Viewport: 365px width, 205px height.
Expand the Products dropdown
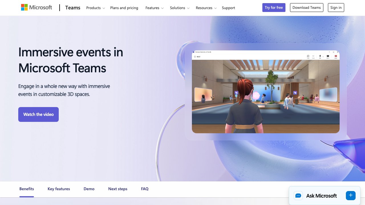95,8
